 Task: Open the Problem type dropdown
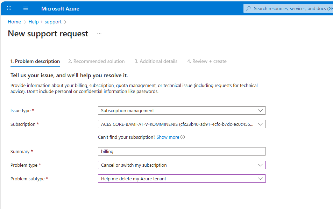tap(182, 165)
